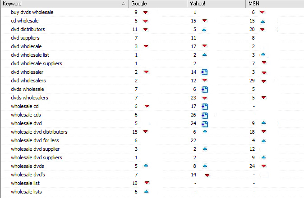This screenshot has width=304, height=198.
Task: Click Google rank 10 for wholesale list
Action: (x=135, y=183)
